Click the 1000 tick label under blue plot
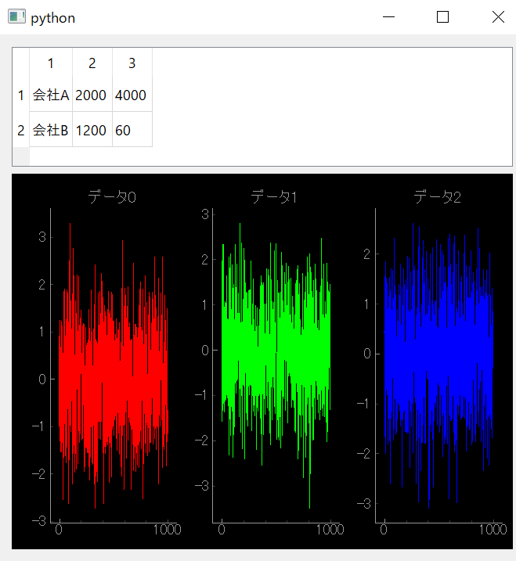This screenshot has height=561, width=516. [493, 530]
